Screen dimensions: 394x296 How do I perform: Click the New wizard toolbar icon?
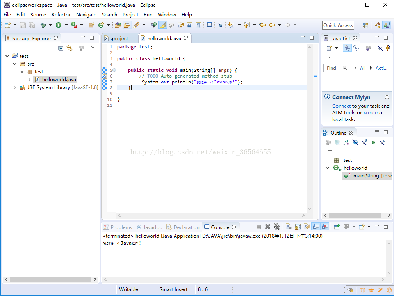[7, 25]
